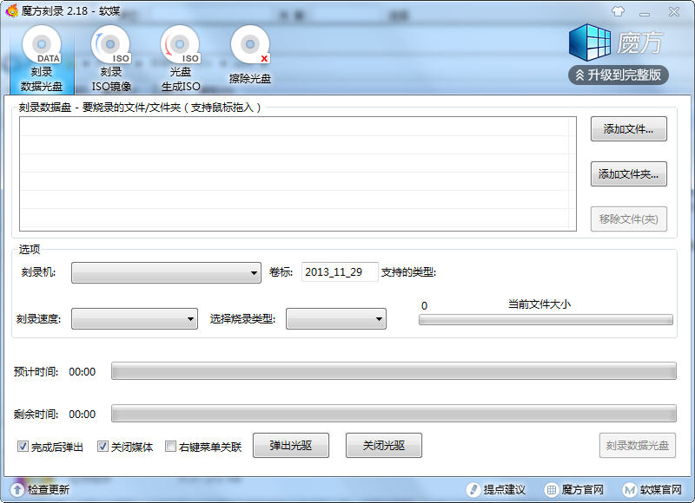The width and height of the screenshot is (695, 503).
Task: Click the app flame icon in title bar
Action: [12, 10]
